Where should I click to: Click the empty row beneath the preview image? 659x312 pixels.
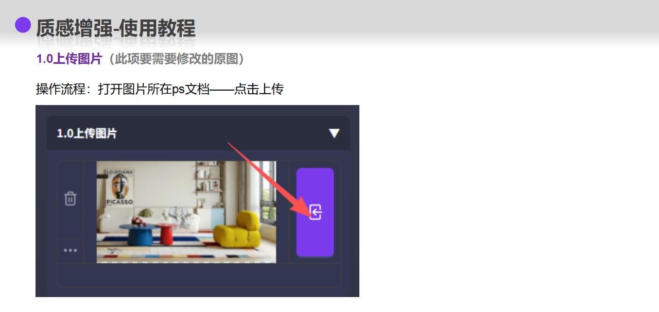(x=199, y=275)
